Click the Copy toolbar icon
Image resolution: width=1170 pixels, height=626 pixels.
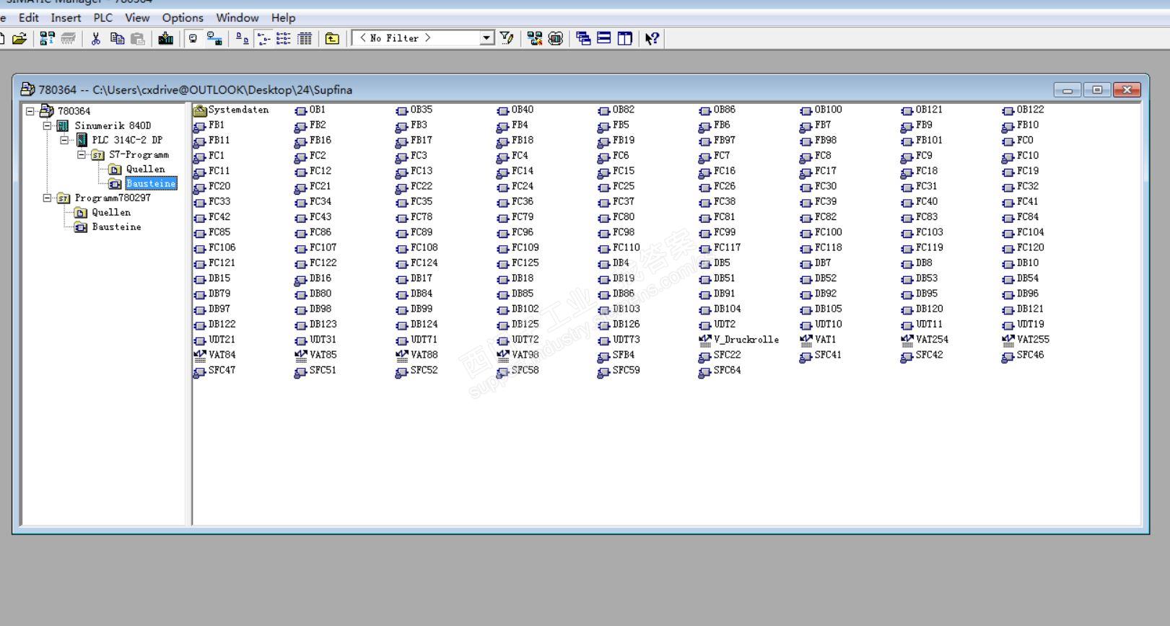tap(117, 38)
